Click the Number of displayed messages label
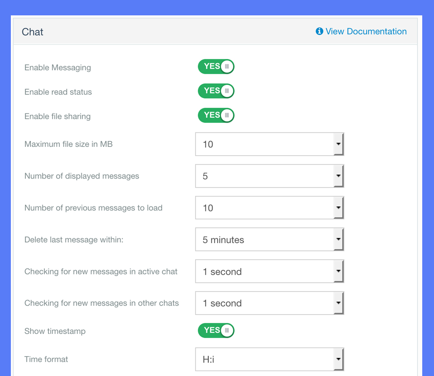The width and height of the screenshot is (434, 376). click(x=82, y=176)
